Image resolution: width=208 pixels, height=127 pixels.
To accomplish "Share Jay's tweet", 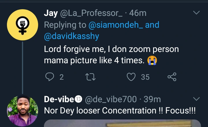I will (172, 77).
